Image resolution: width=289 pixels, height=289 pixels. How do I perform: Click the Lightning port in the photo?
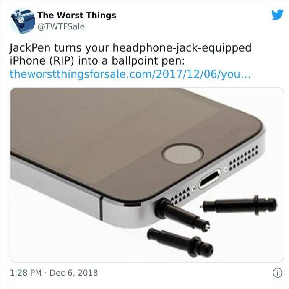pyautogui.click(x=210, y=179)
